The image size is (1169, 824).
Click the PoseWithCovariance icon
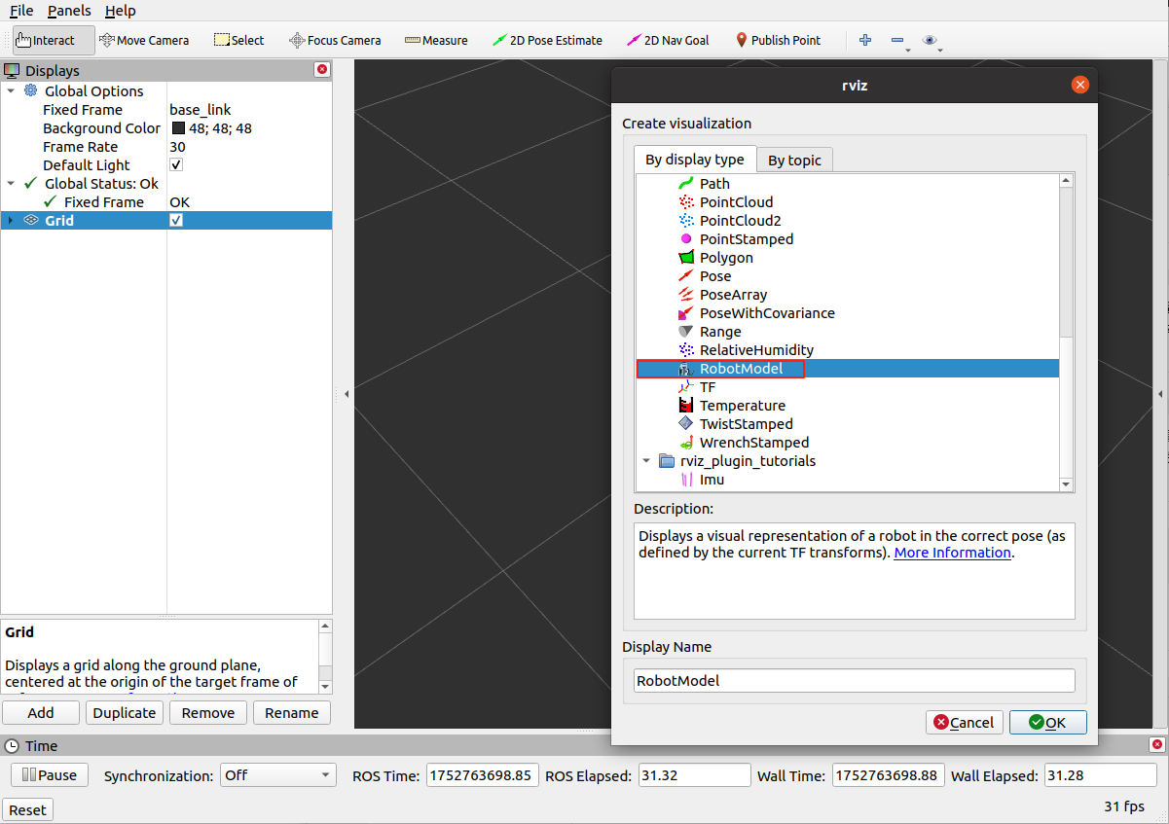(x=686, y=312)
